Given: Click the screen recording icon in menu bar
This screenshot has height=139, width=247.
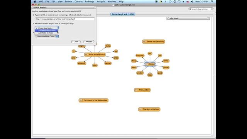Looking at the screenshot, I should [157, 2].
